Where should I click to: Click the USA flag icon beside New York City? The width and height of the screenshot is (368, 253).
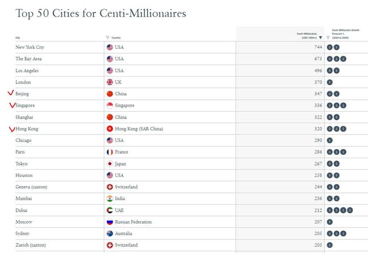[110, 47]
